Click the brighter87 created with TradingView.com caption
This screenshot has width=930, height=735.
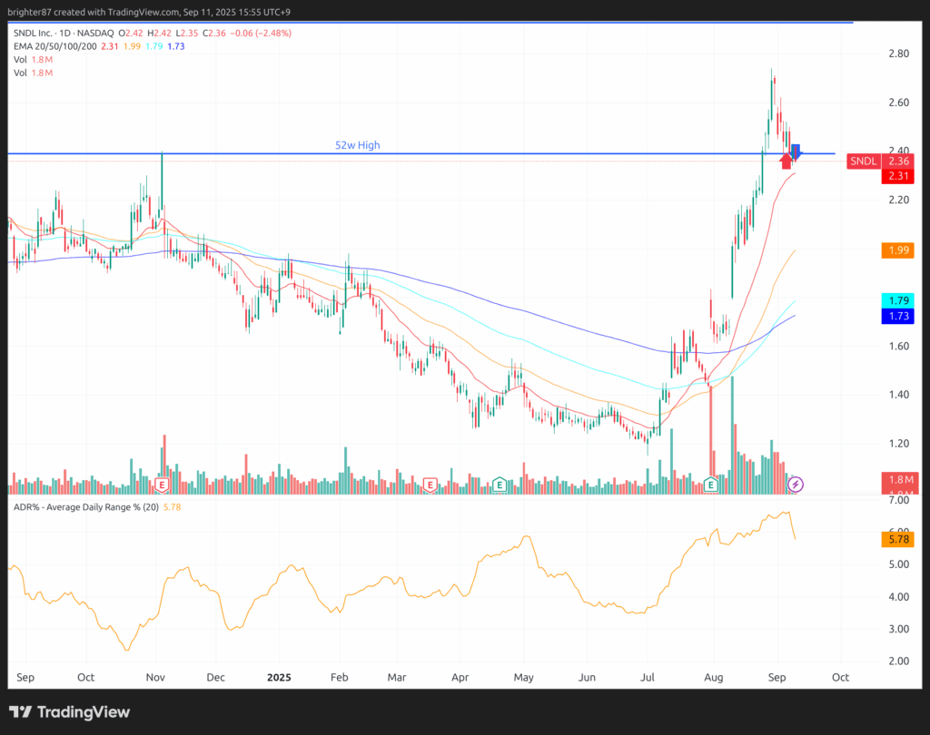[x=150, y=12]
